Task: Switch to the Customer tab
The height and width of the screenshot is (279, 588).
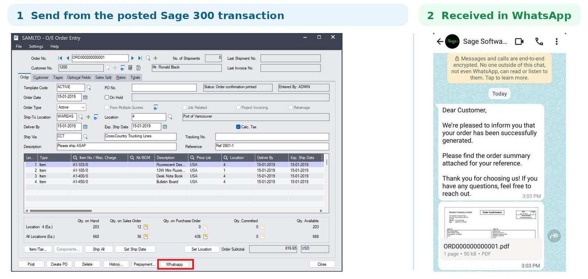Action: (x=41, y=77)
